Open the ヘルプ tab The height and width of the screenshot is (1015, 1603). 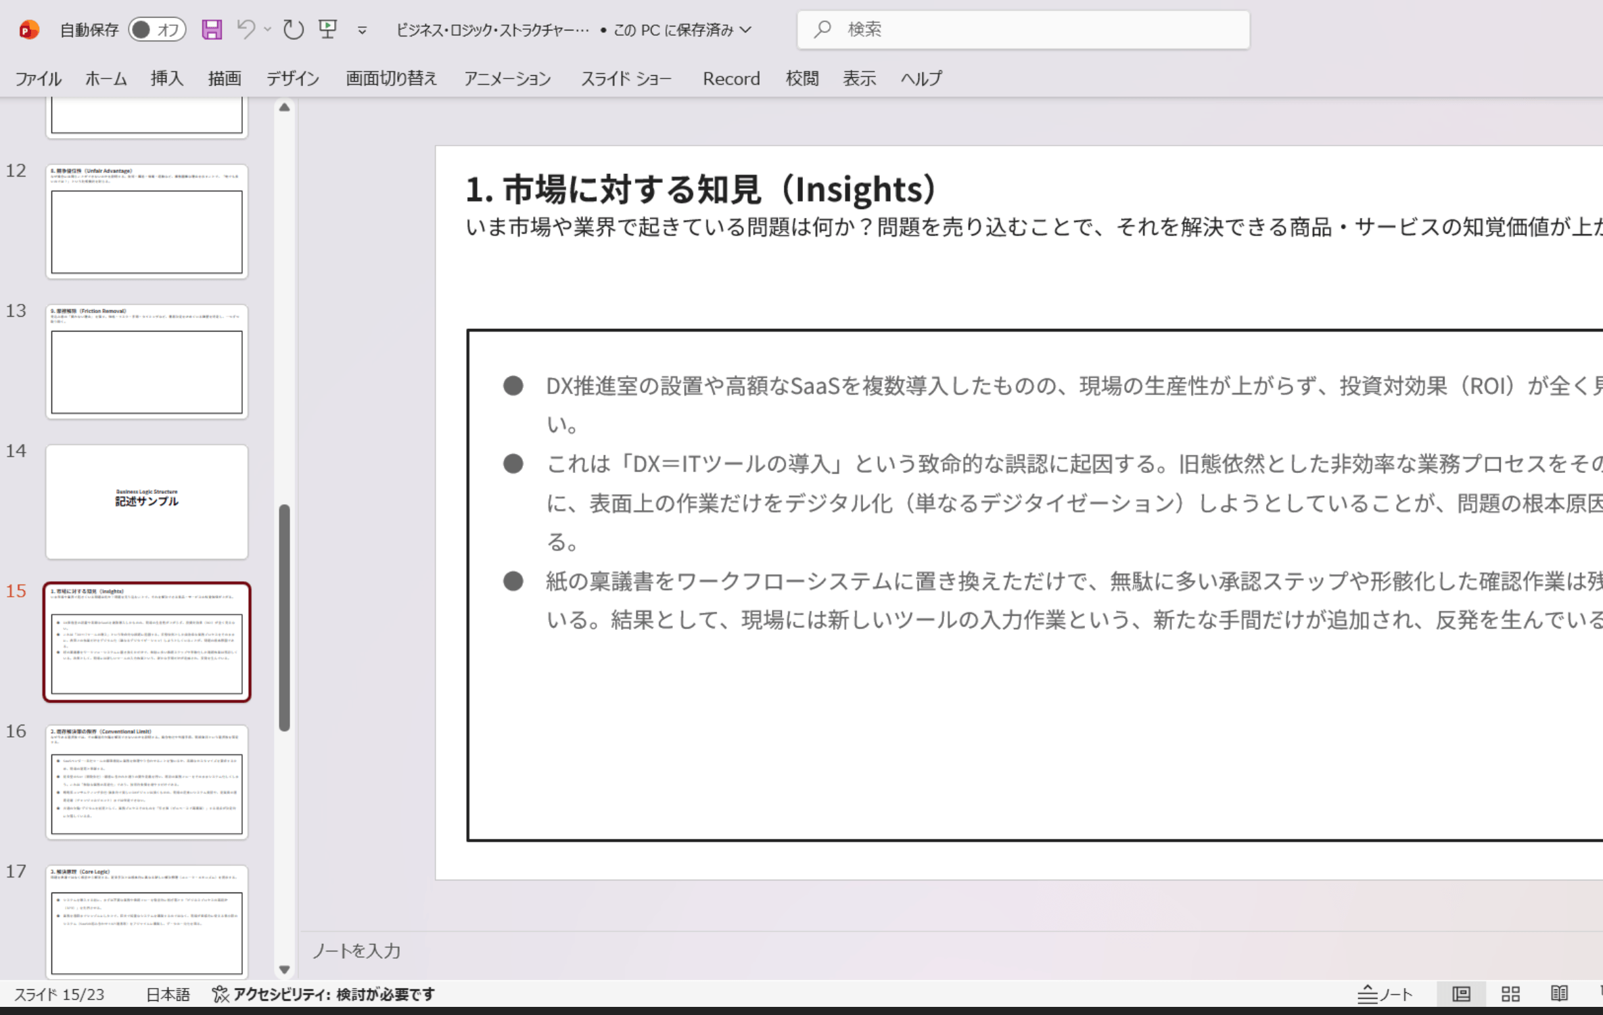(921, 78)
